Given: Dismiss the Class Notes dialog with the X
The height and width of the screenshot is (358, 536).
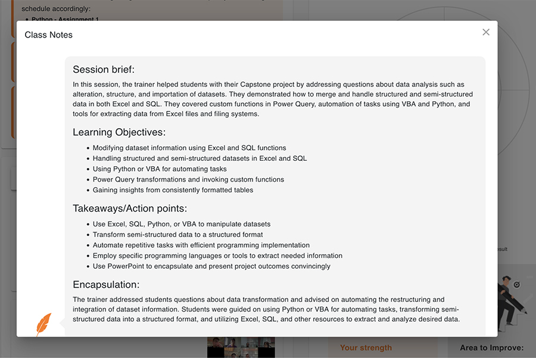Looking at the screenshot, I should click(486, 32).
